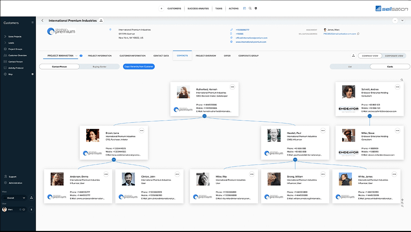Open Success Analysis menu

198,8
